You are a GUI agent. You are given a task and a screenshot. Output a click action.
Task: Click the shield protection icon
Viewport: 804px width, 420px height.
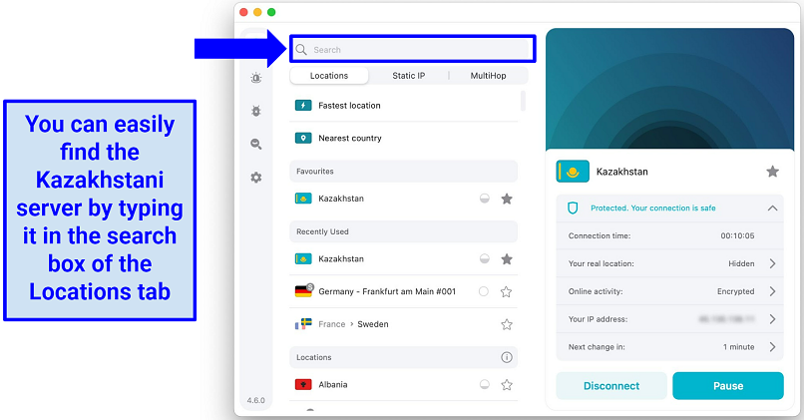(x=573, y=208)
